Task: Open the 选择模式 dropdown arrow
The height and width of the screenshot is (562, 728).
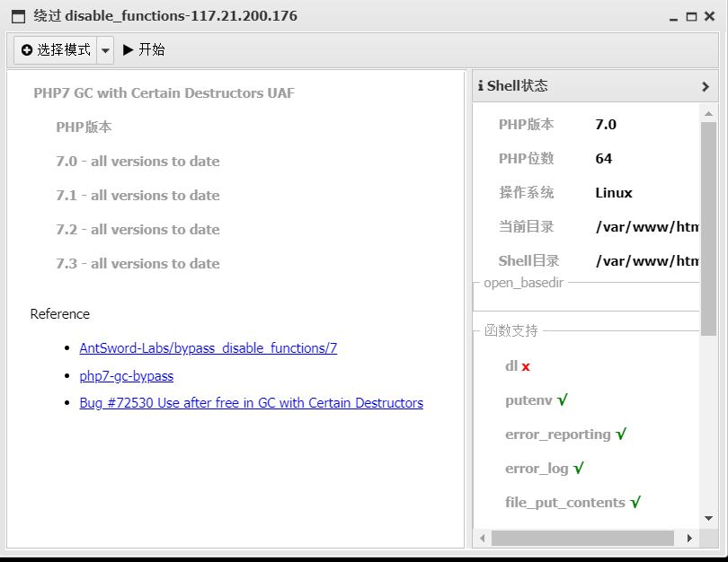Action: click(106, 51)
